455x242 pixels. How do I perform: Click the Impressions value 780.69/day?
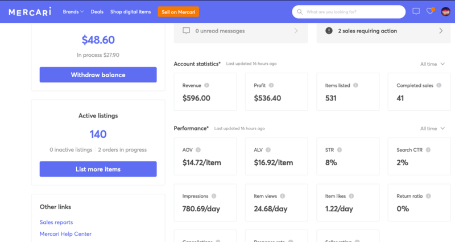[x=201, y=209]
